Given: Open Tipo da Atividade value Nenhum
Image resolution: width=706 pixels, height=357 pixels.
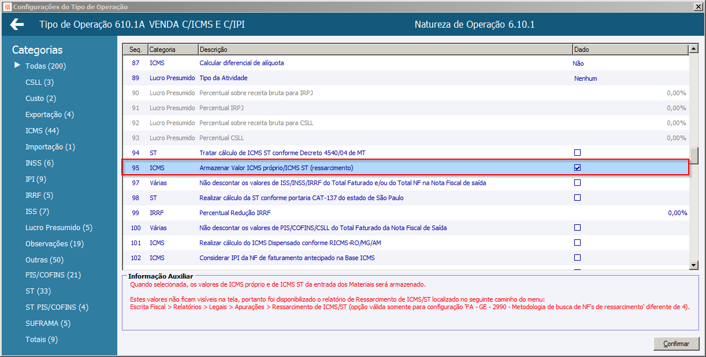Looking at the screenshot, I should [585, 78].
